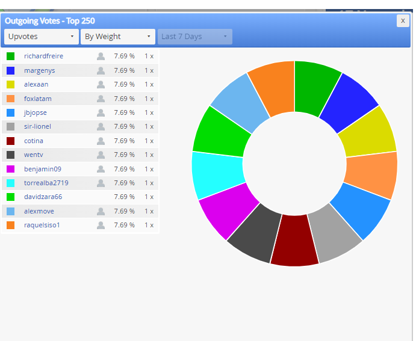Viewport: 416px width, 341px height.
Task: Click the person icon beside margenys
Action: (101, 70)
